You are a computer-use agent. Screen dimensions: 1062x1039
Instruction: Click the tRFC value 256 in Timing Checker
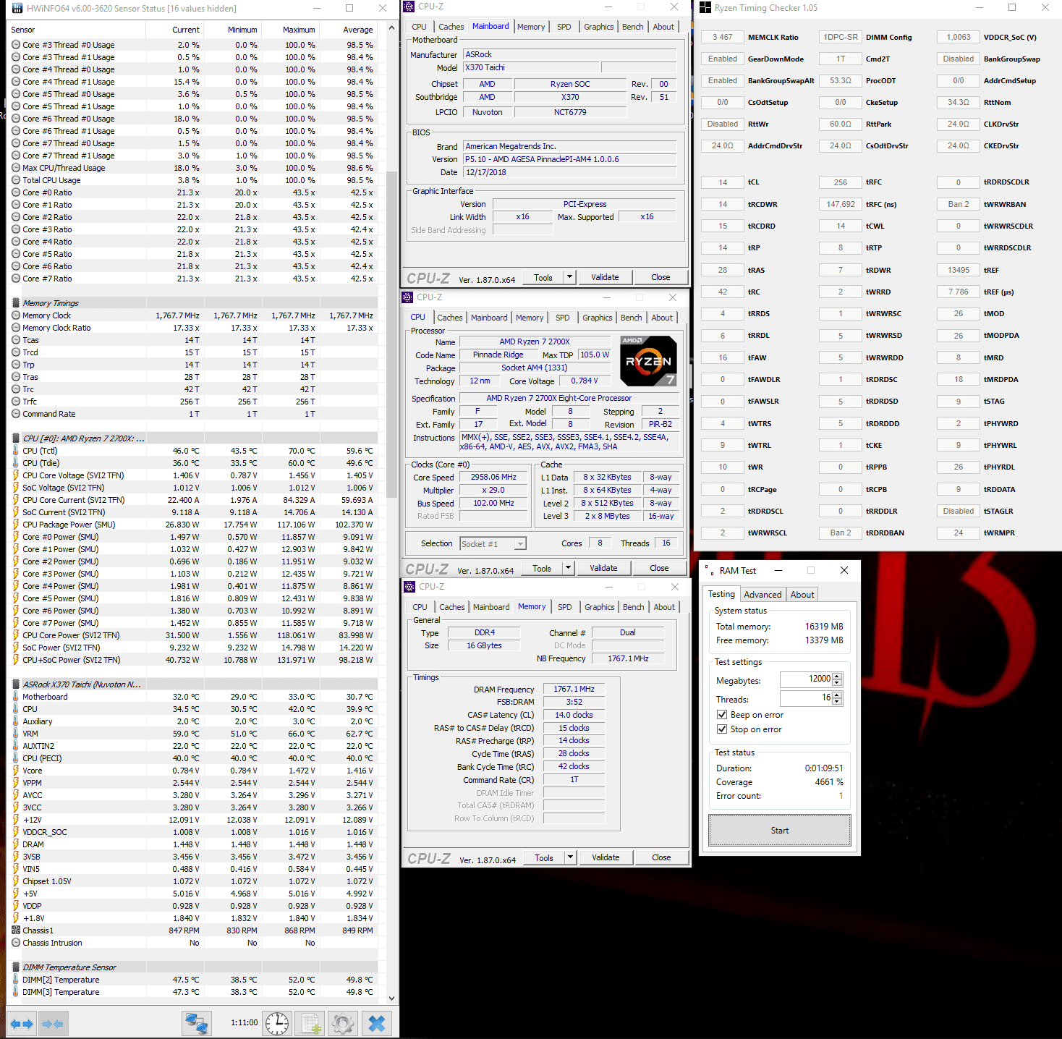tap(841, 182)
